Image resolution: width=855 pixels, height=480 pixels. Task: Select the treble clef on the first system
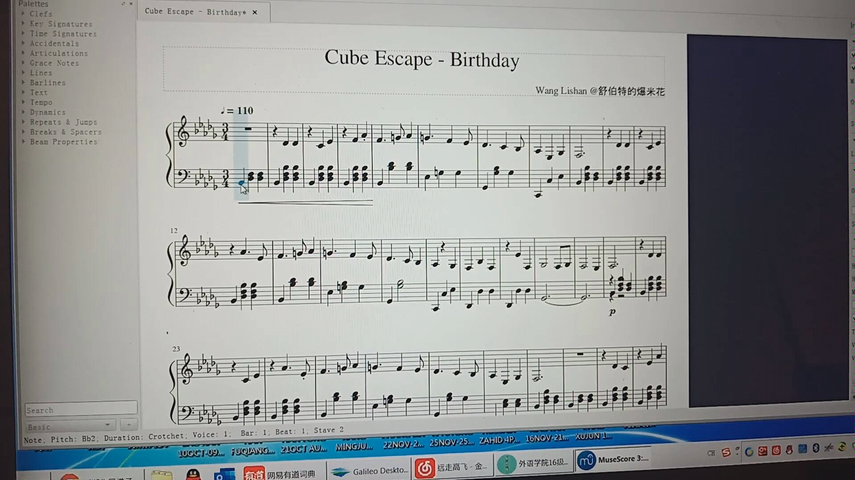point(183,131)
